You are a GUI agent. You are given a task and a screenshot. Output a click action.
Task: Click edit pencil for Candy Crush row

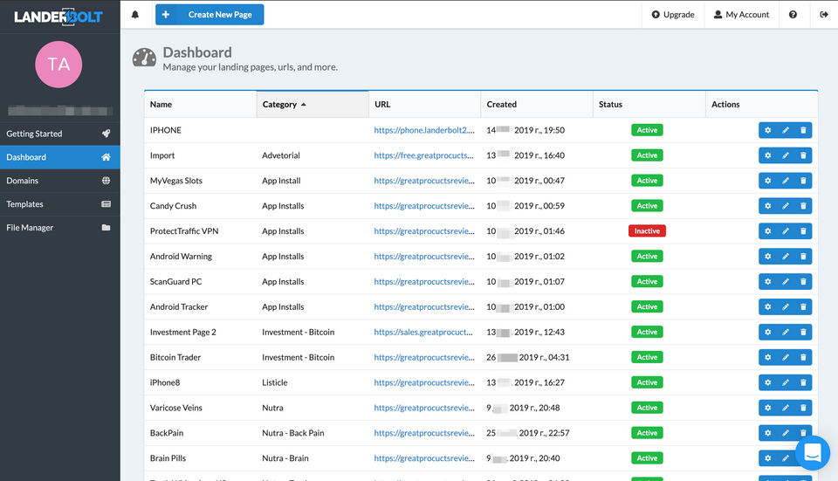pyautogui.click(x=786, y=206)
